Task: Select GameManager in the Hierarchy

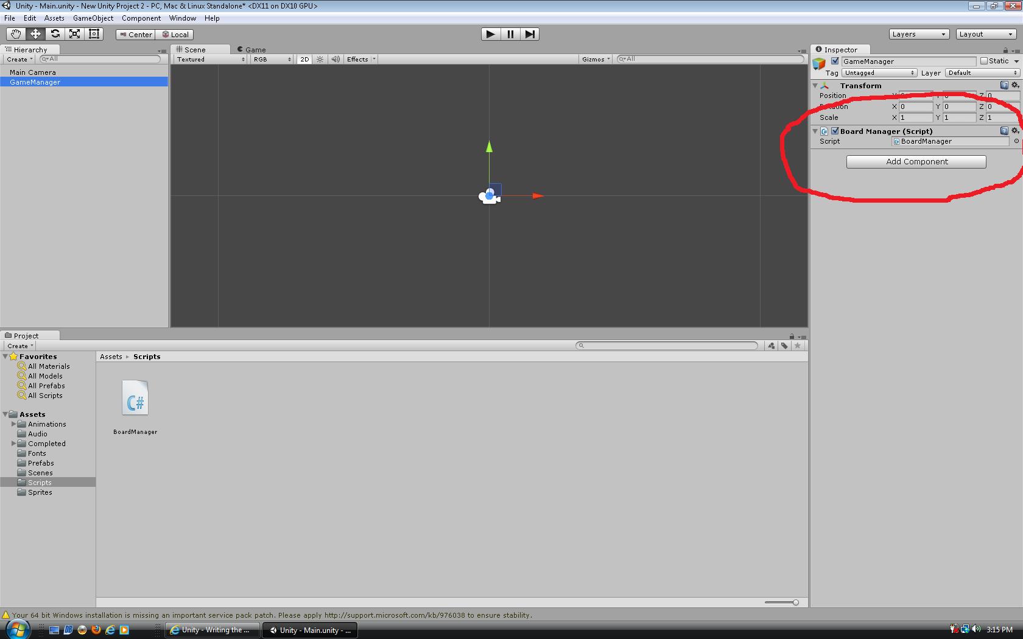Action: coord(34,82)
